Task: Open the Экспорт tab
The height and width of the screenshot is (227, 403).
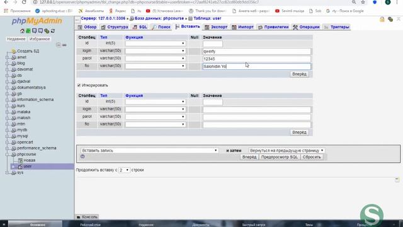Action: coord(216,26)
